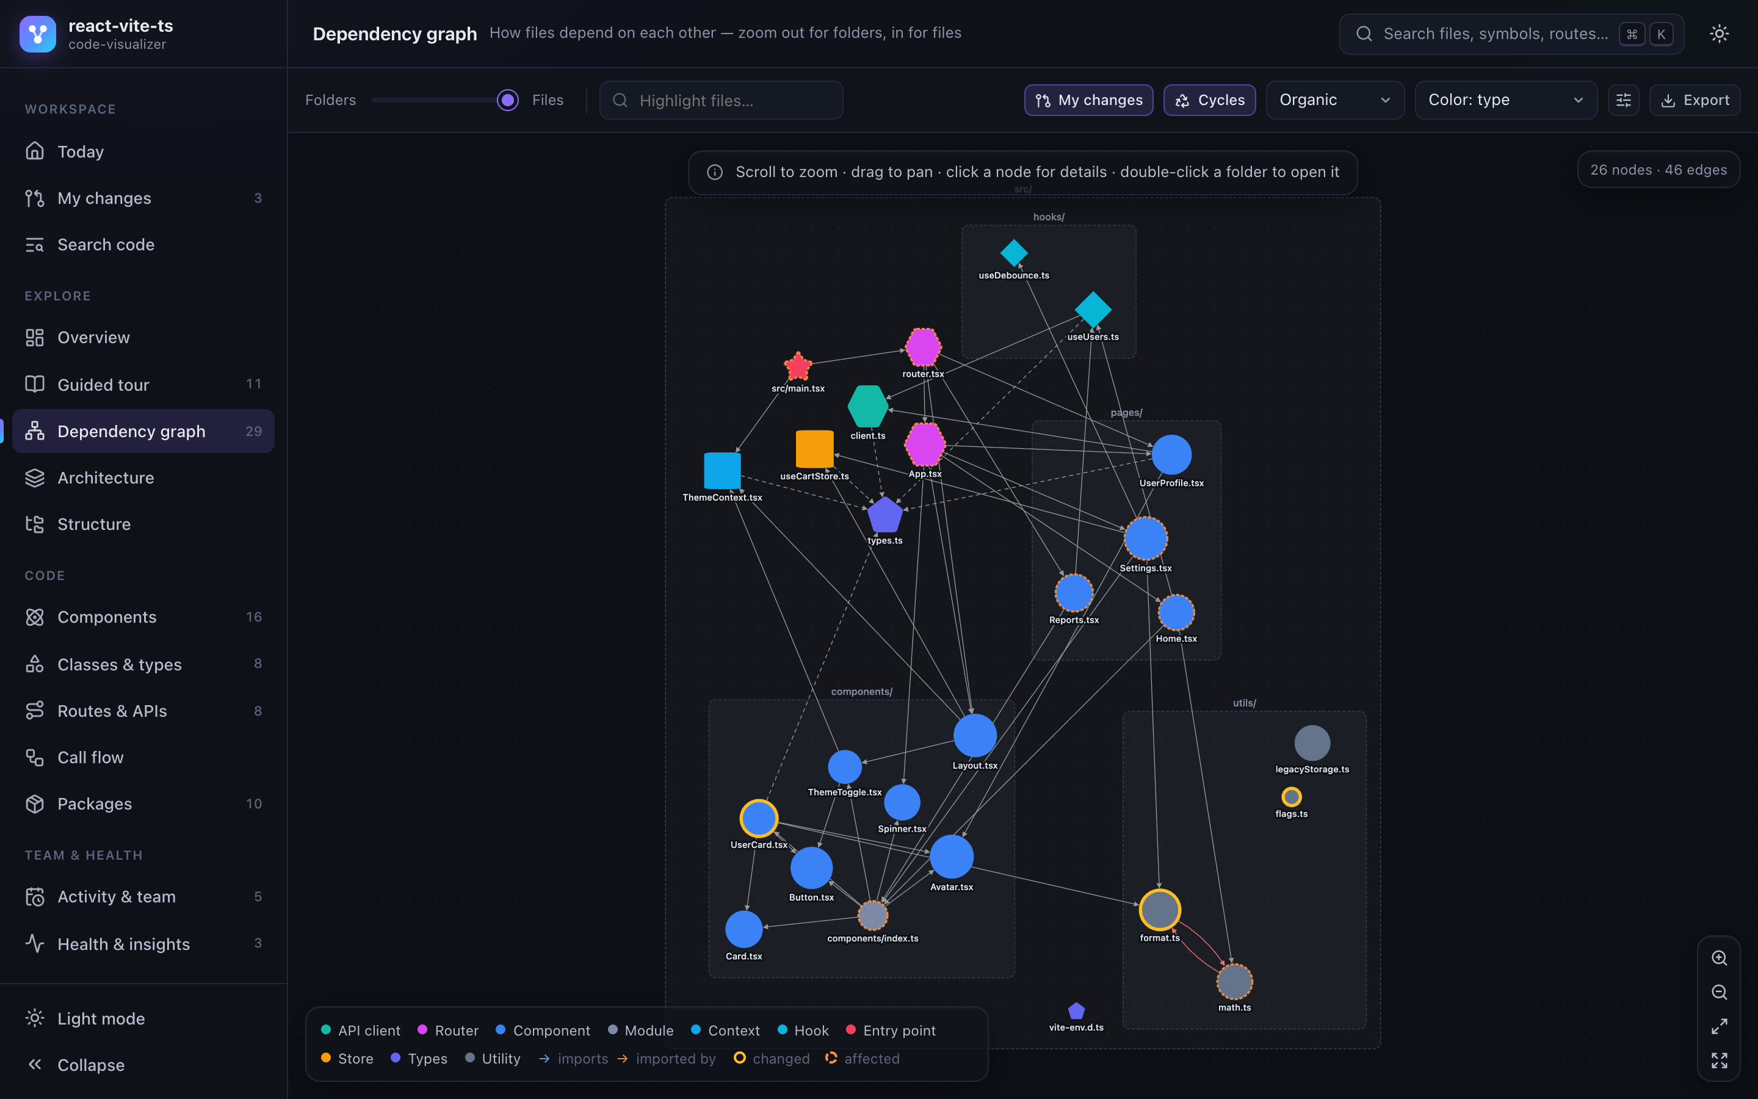Select the flags.ts changed node
1758x1099 pixels.
click(x=1291, y=797)
